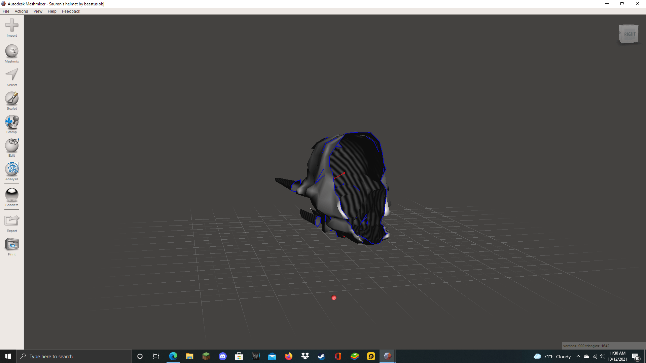Open the Shaders panel

pyautogui.click(x=11, y=196)
